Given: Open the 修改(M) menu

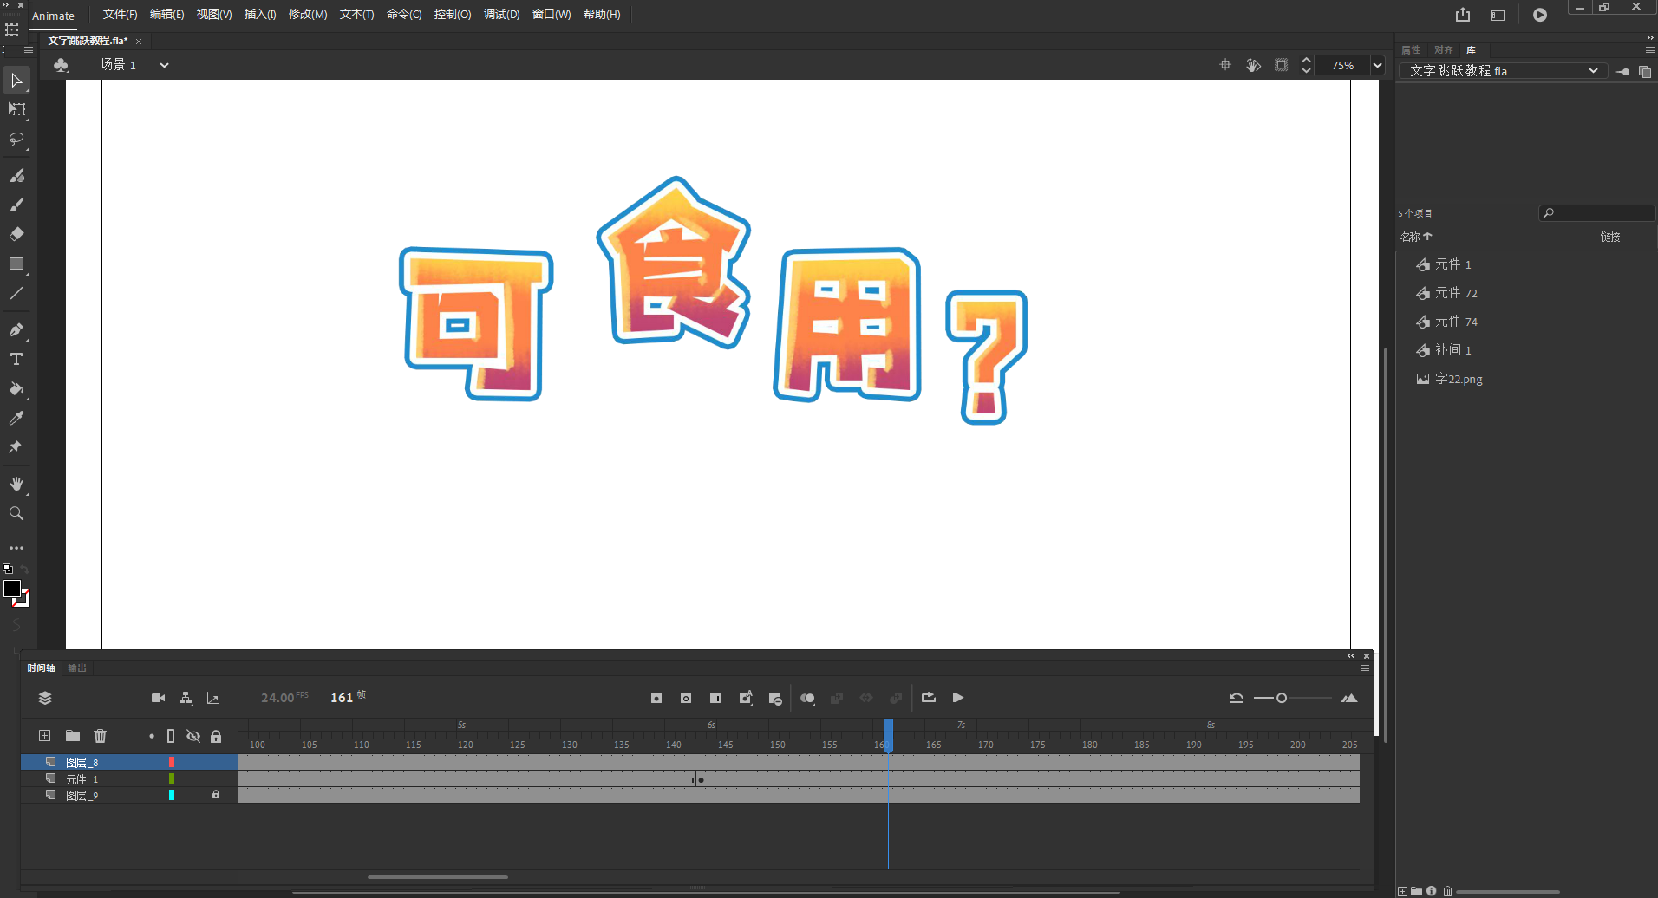Looking at the screenshot, I should [308, 15].
